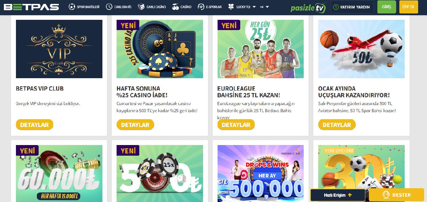Screen dimensions: 427x202
Task: Click the yellow Üye Ol signup button
Action: (x=409, y=7)
